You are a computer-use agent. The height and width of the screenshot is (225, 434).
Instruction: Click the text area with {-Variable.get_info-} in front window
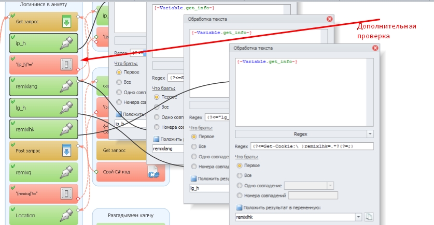pyautogui.click(x=304, y=92)
